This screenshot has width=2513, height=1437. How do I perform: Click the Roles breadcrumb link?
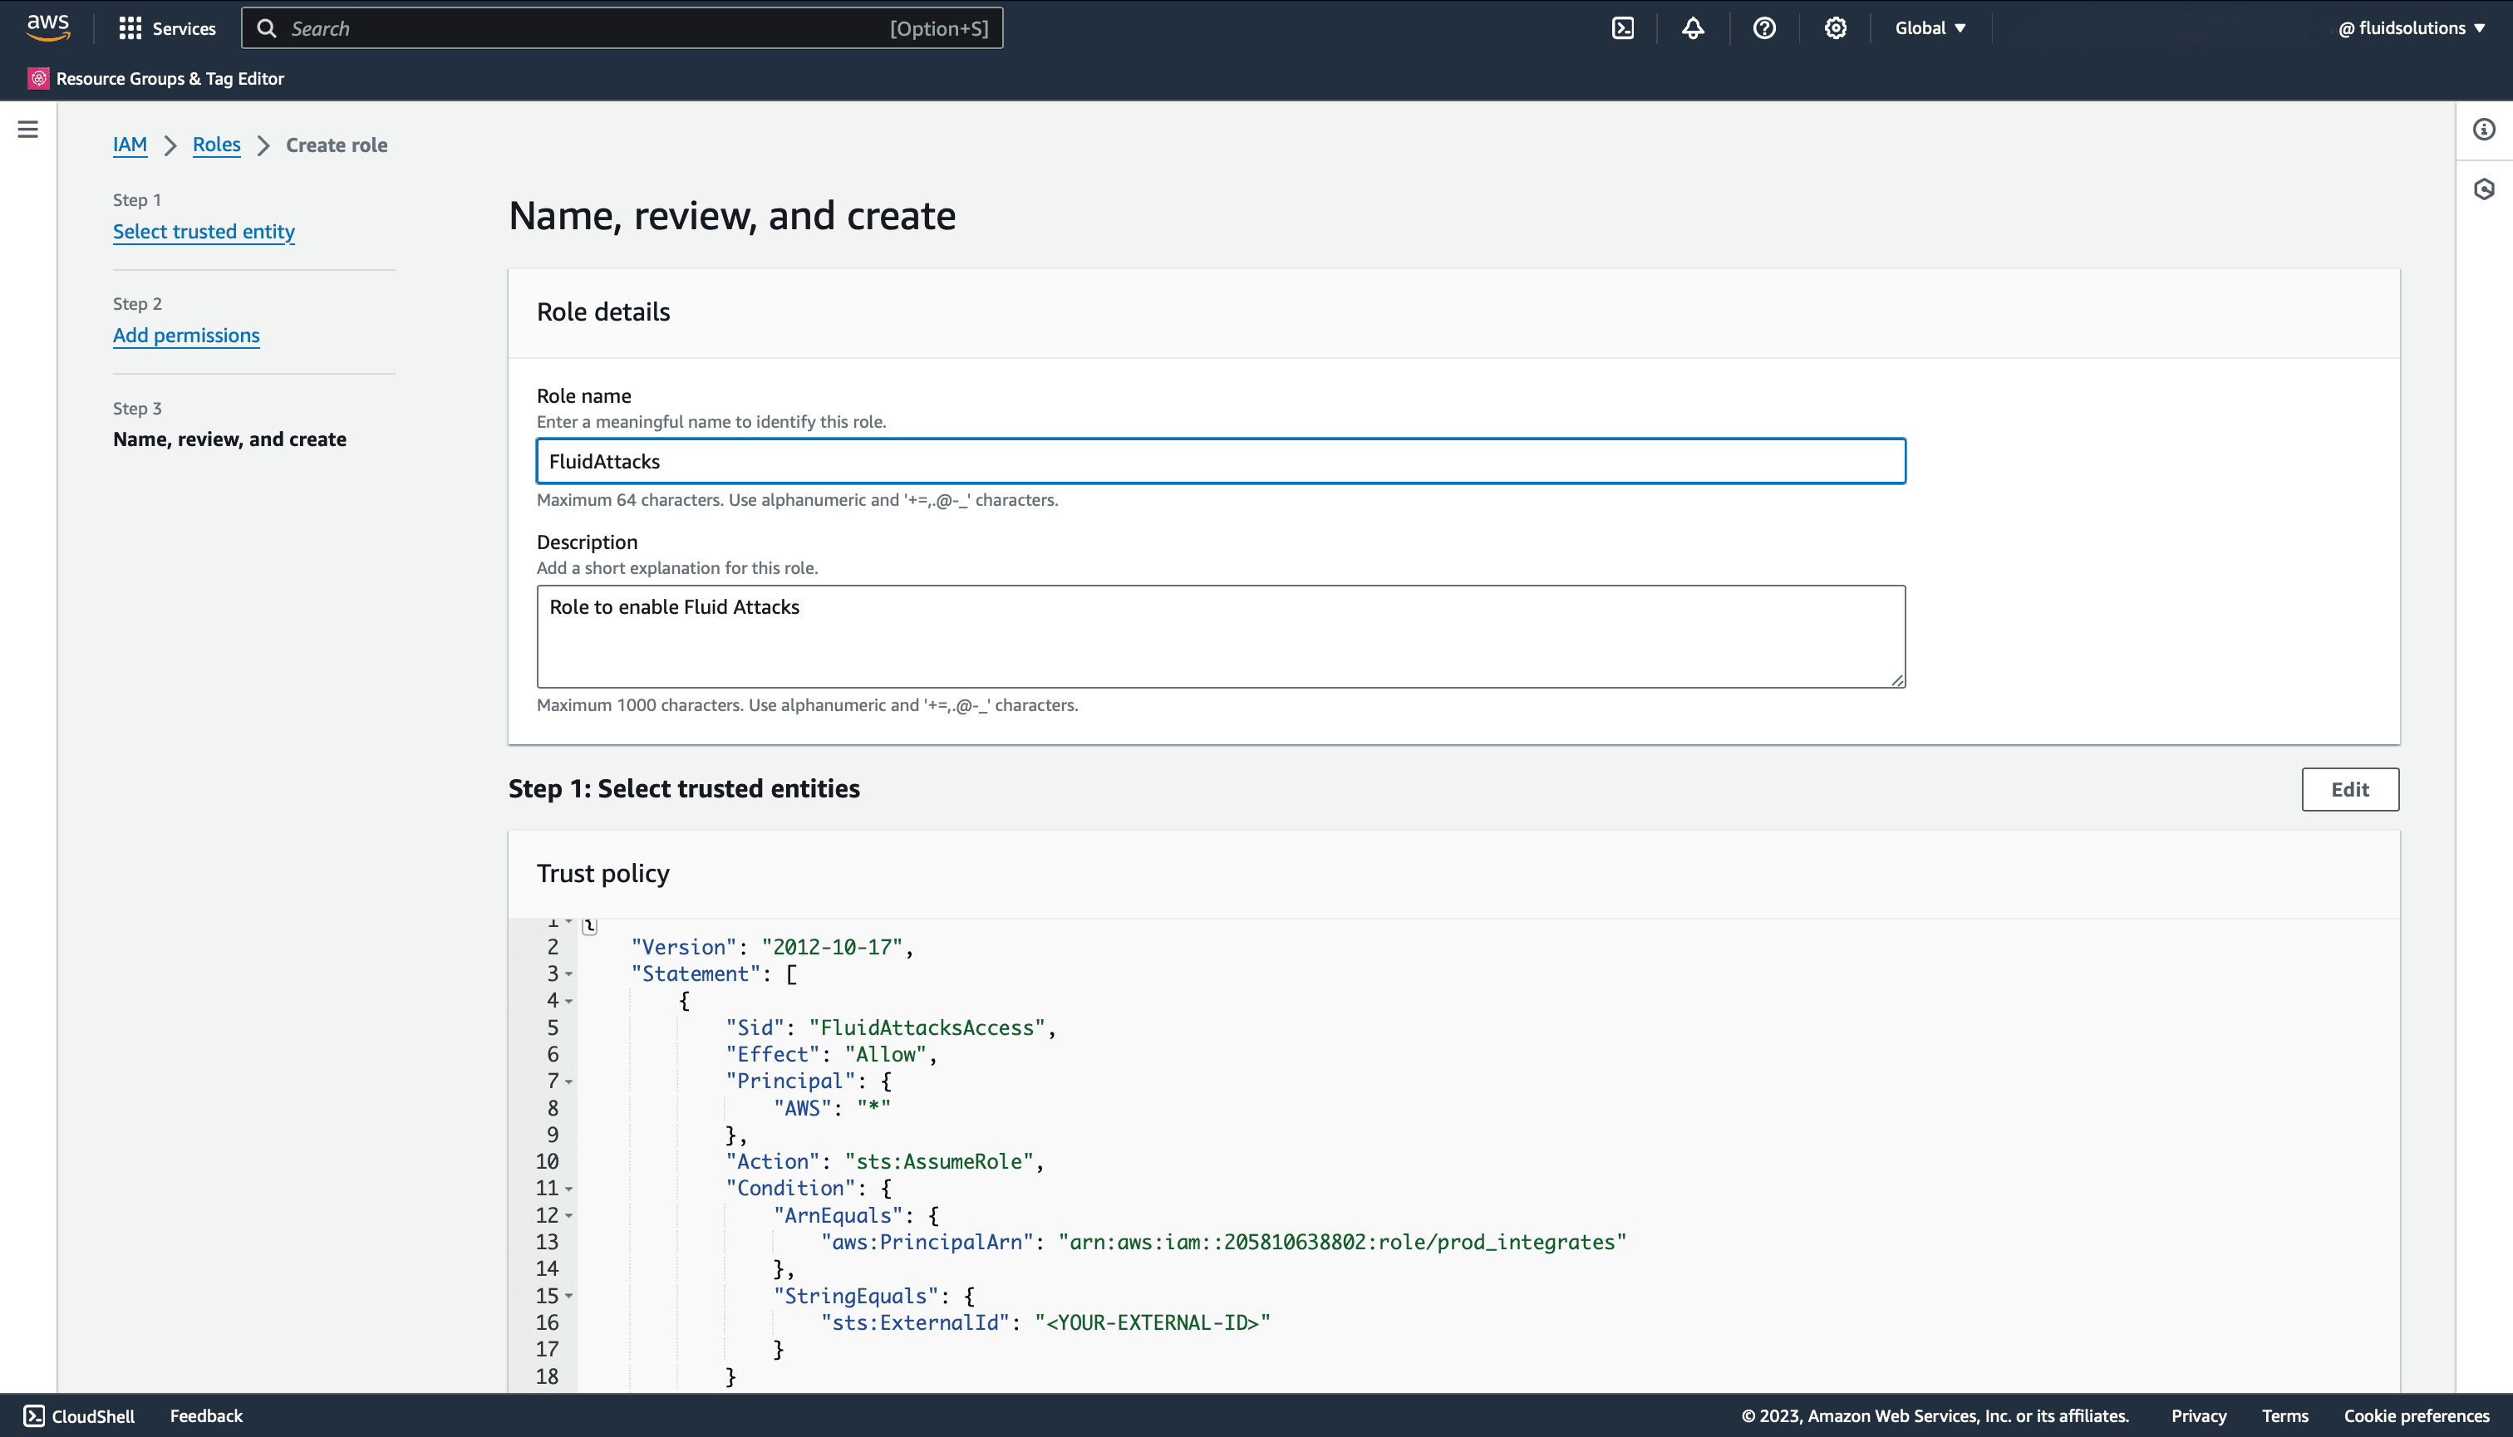[216, 145]
